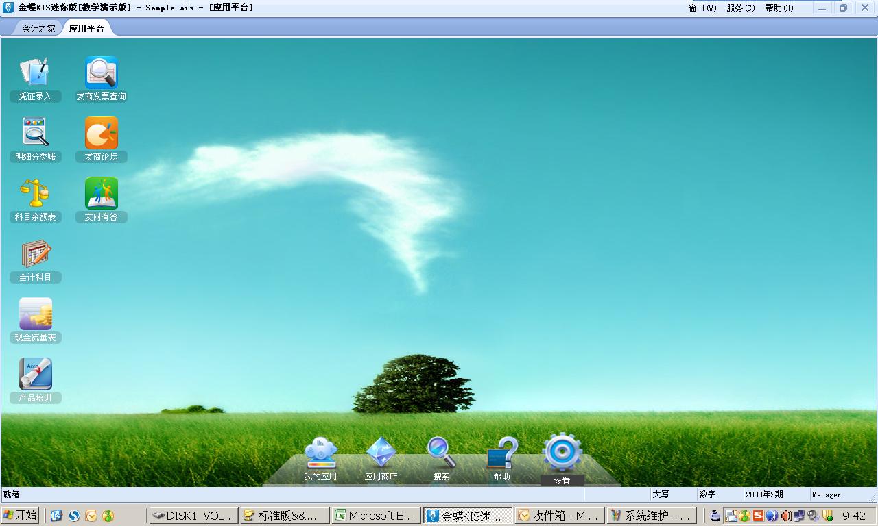Restore the inner document window
Screen dimensions: 878x526
[843, 8]
